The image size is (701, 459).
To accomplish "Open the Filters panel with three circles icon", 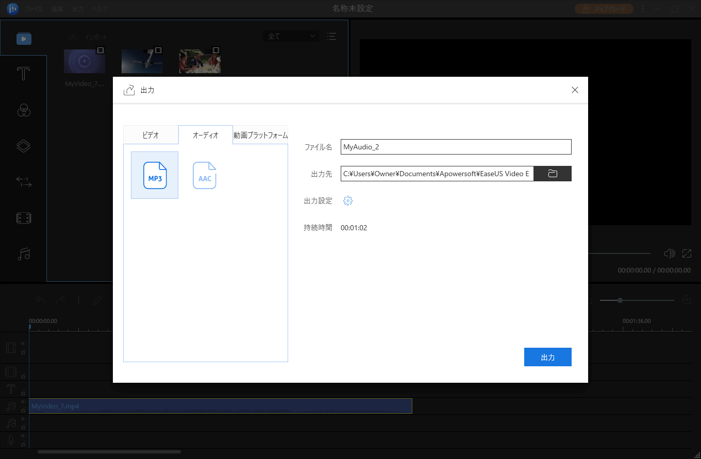I will (24, 110).
